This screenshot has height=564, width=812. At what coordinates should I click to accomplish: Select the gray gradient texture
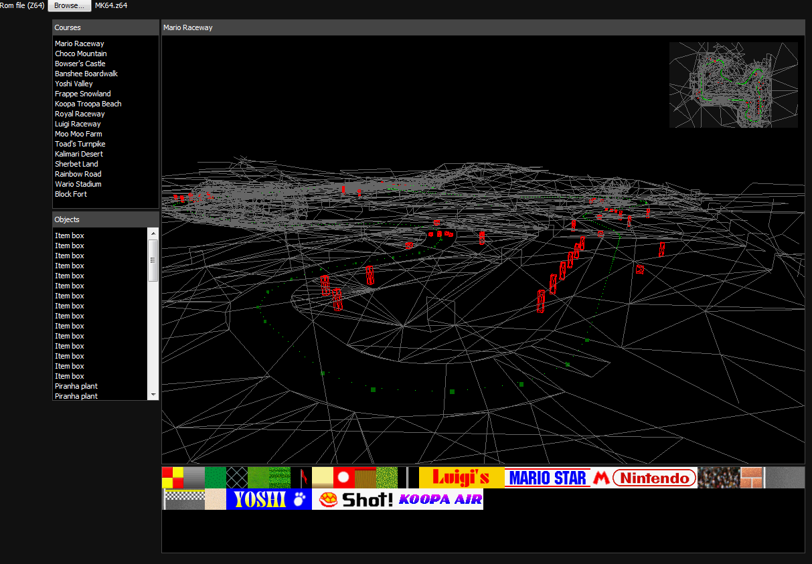coord(194,478)
